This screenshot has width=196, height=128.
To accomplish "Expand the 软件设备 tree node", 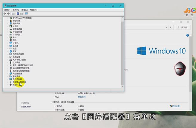I will click(8, 62).
